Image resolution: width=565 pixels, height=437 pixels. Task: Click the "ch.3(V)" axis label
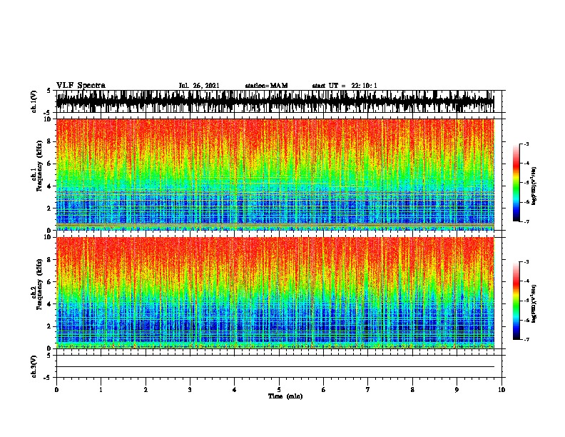tap(34, 366)
